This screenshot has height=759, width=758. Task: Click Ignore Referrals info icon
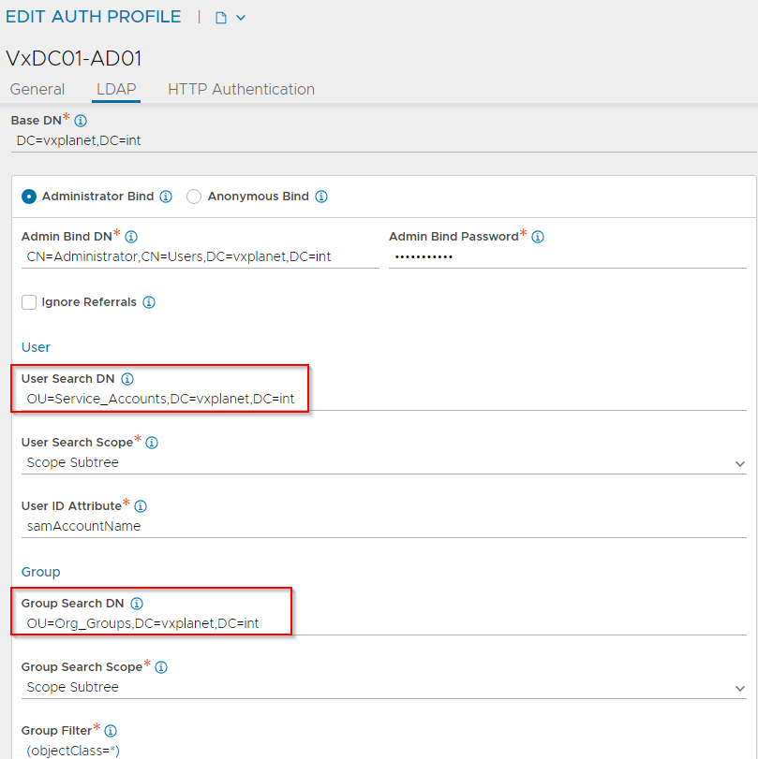149,302
